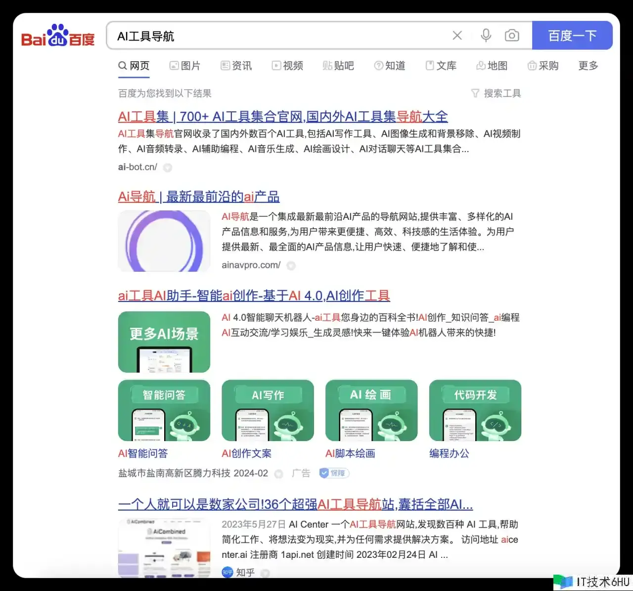The image size is (633, 591).
Task: Open image search with the camera icon
Action: pos(512,36)
